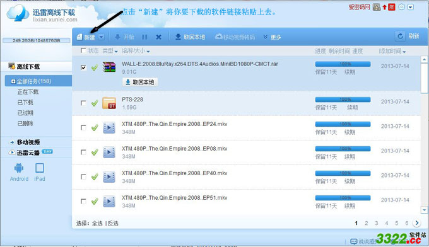Open the top right dropdown arrow menu

(x=411, y=7)
